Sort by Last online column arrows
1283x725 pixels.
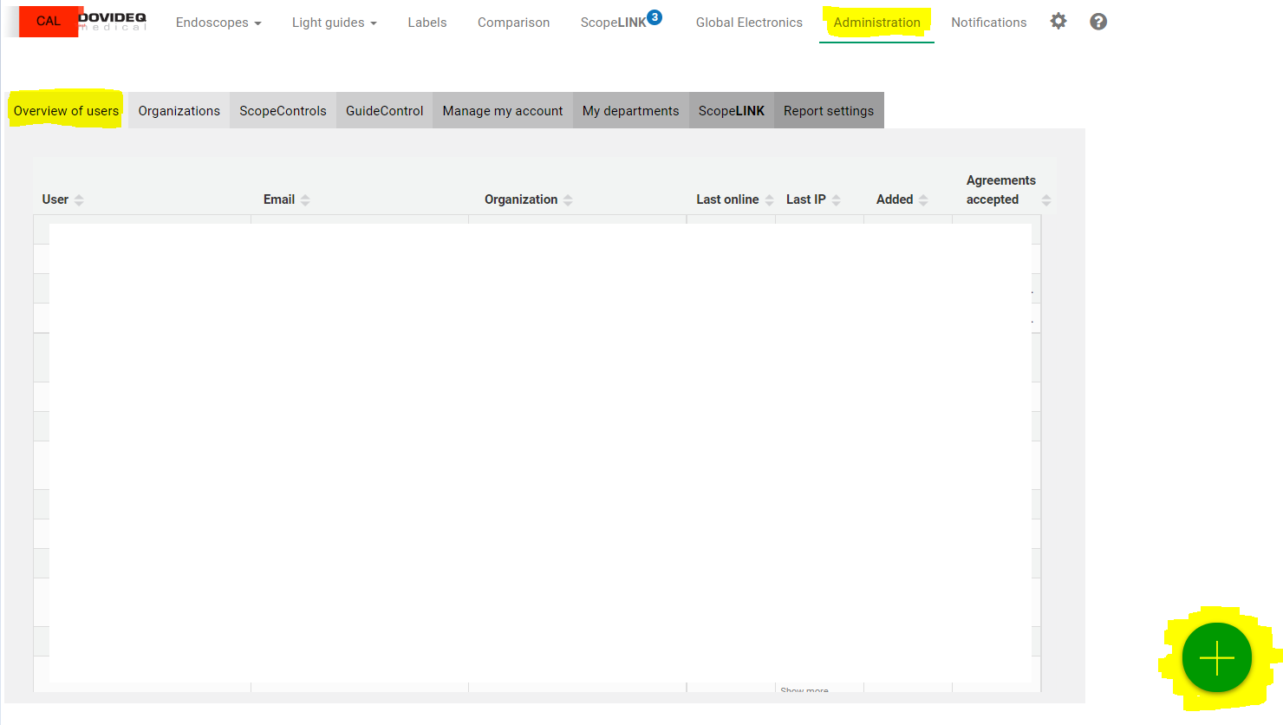tap(769, 200)
